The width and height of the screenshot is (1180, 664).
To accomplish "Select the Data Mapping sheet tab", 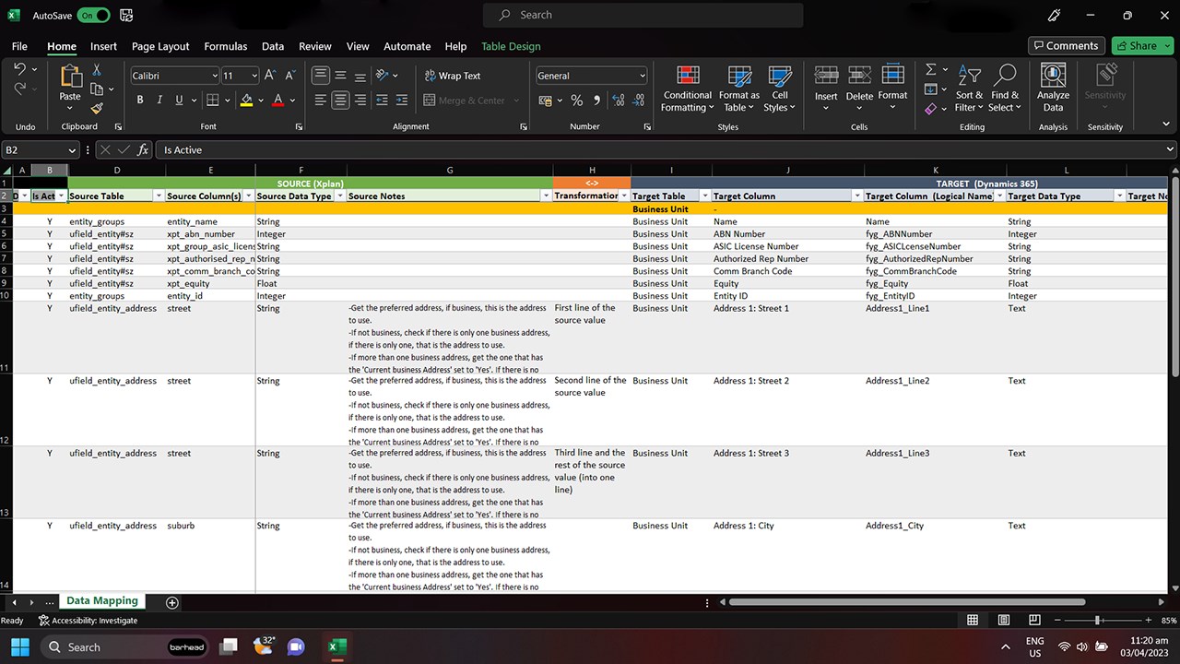I will click(102, 600).
